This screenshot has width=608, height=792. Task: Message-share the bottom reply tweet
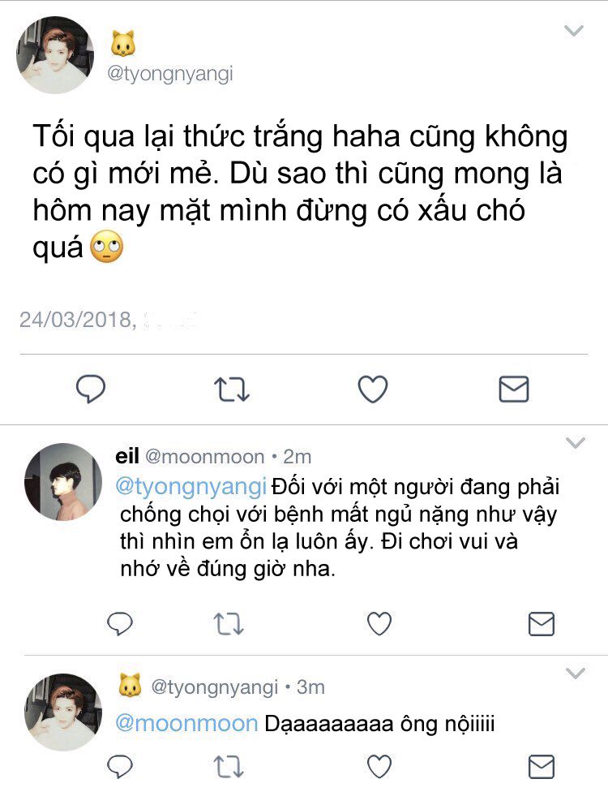pyautogui.click(x=542, y=767)
